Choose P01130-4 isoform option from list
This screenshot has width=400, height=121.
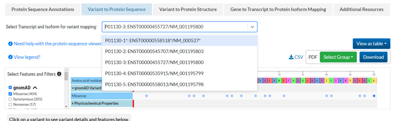click(x=180, y=73)
